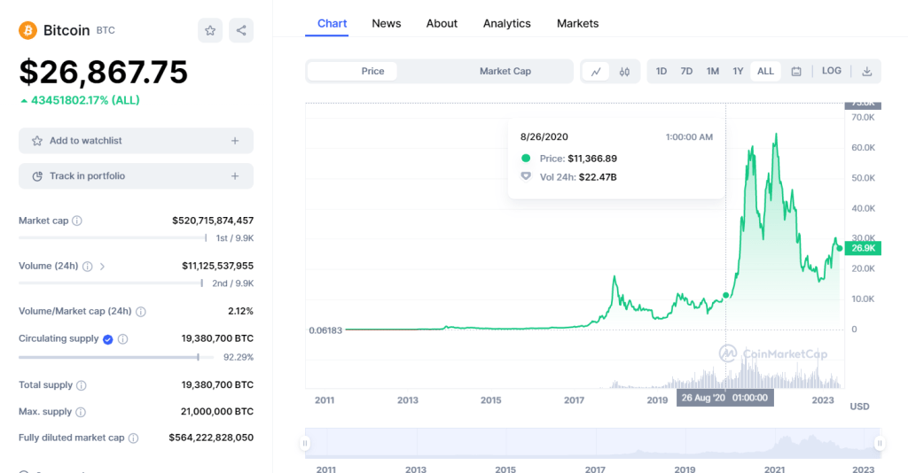This screenshot has height=473, width=908.
Task: Click info icon next to Volume (24h)
Action: (x=88, y=267)
